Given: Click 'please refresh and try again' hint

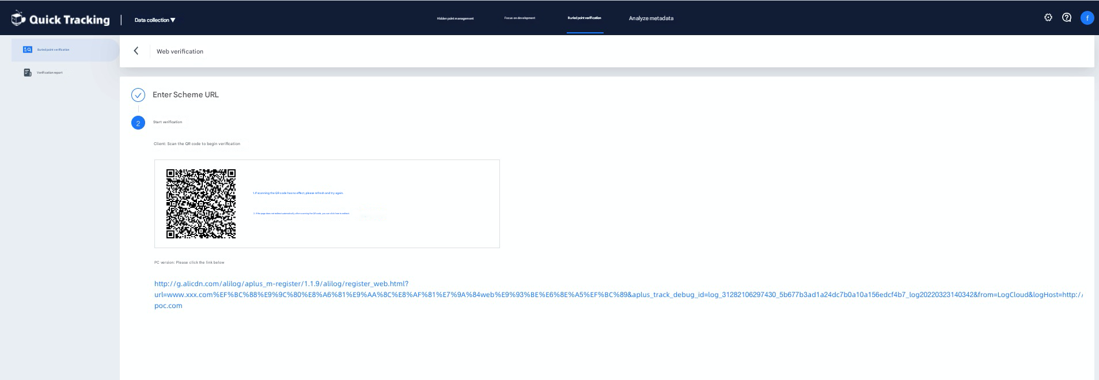Looking at the screenshot, I should pyautogui.click(x=324, y=193).
